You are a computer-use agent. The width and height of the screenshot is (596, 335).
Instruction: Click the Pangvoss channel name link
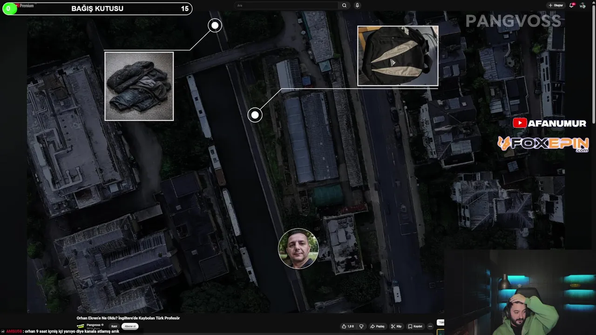[94, 325]
